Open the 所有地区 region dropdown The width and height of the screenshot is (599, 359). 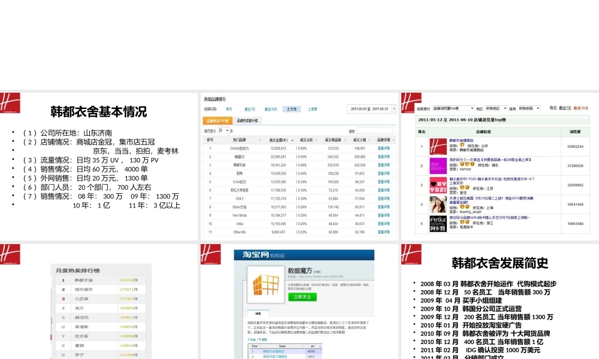click(x=495, y=108)
